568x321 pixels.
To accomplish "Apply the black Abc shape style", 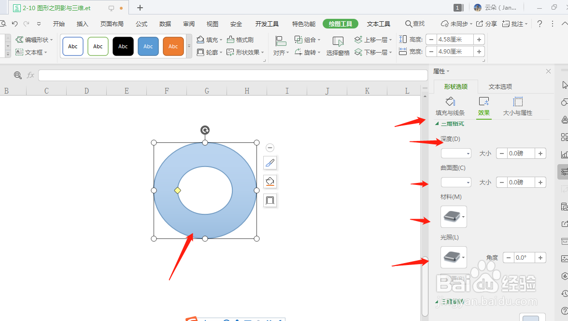I will click(x=123, y=46).
